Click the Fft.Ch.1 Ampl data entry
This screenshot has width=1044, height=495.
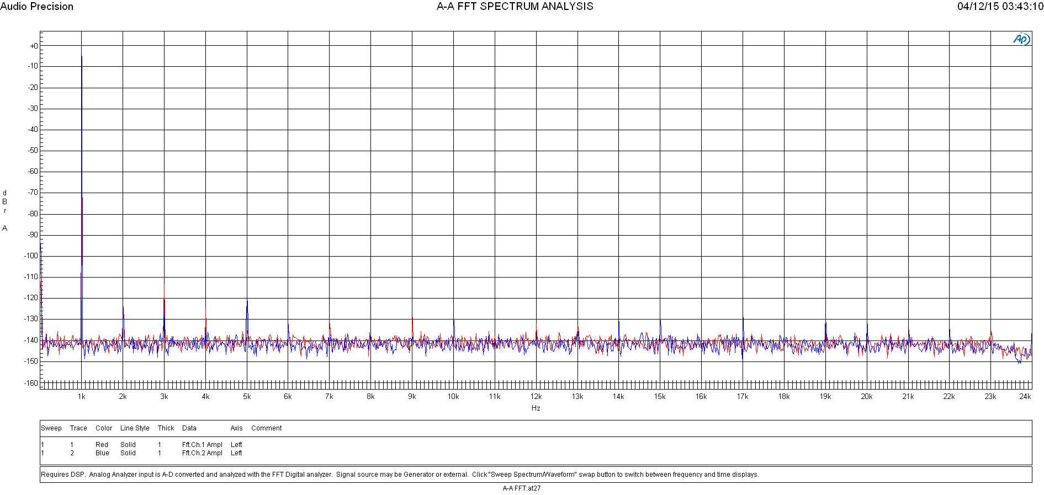202,445
